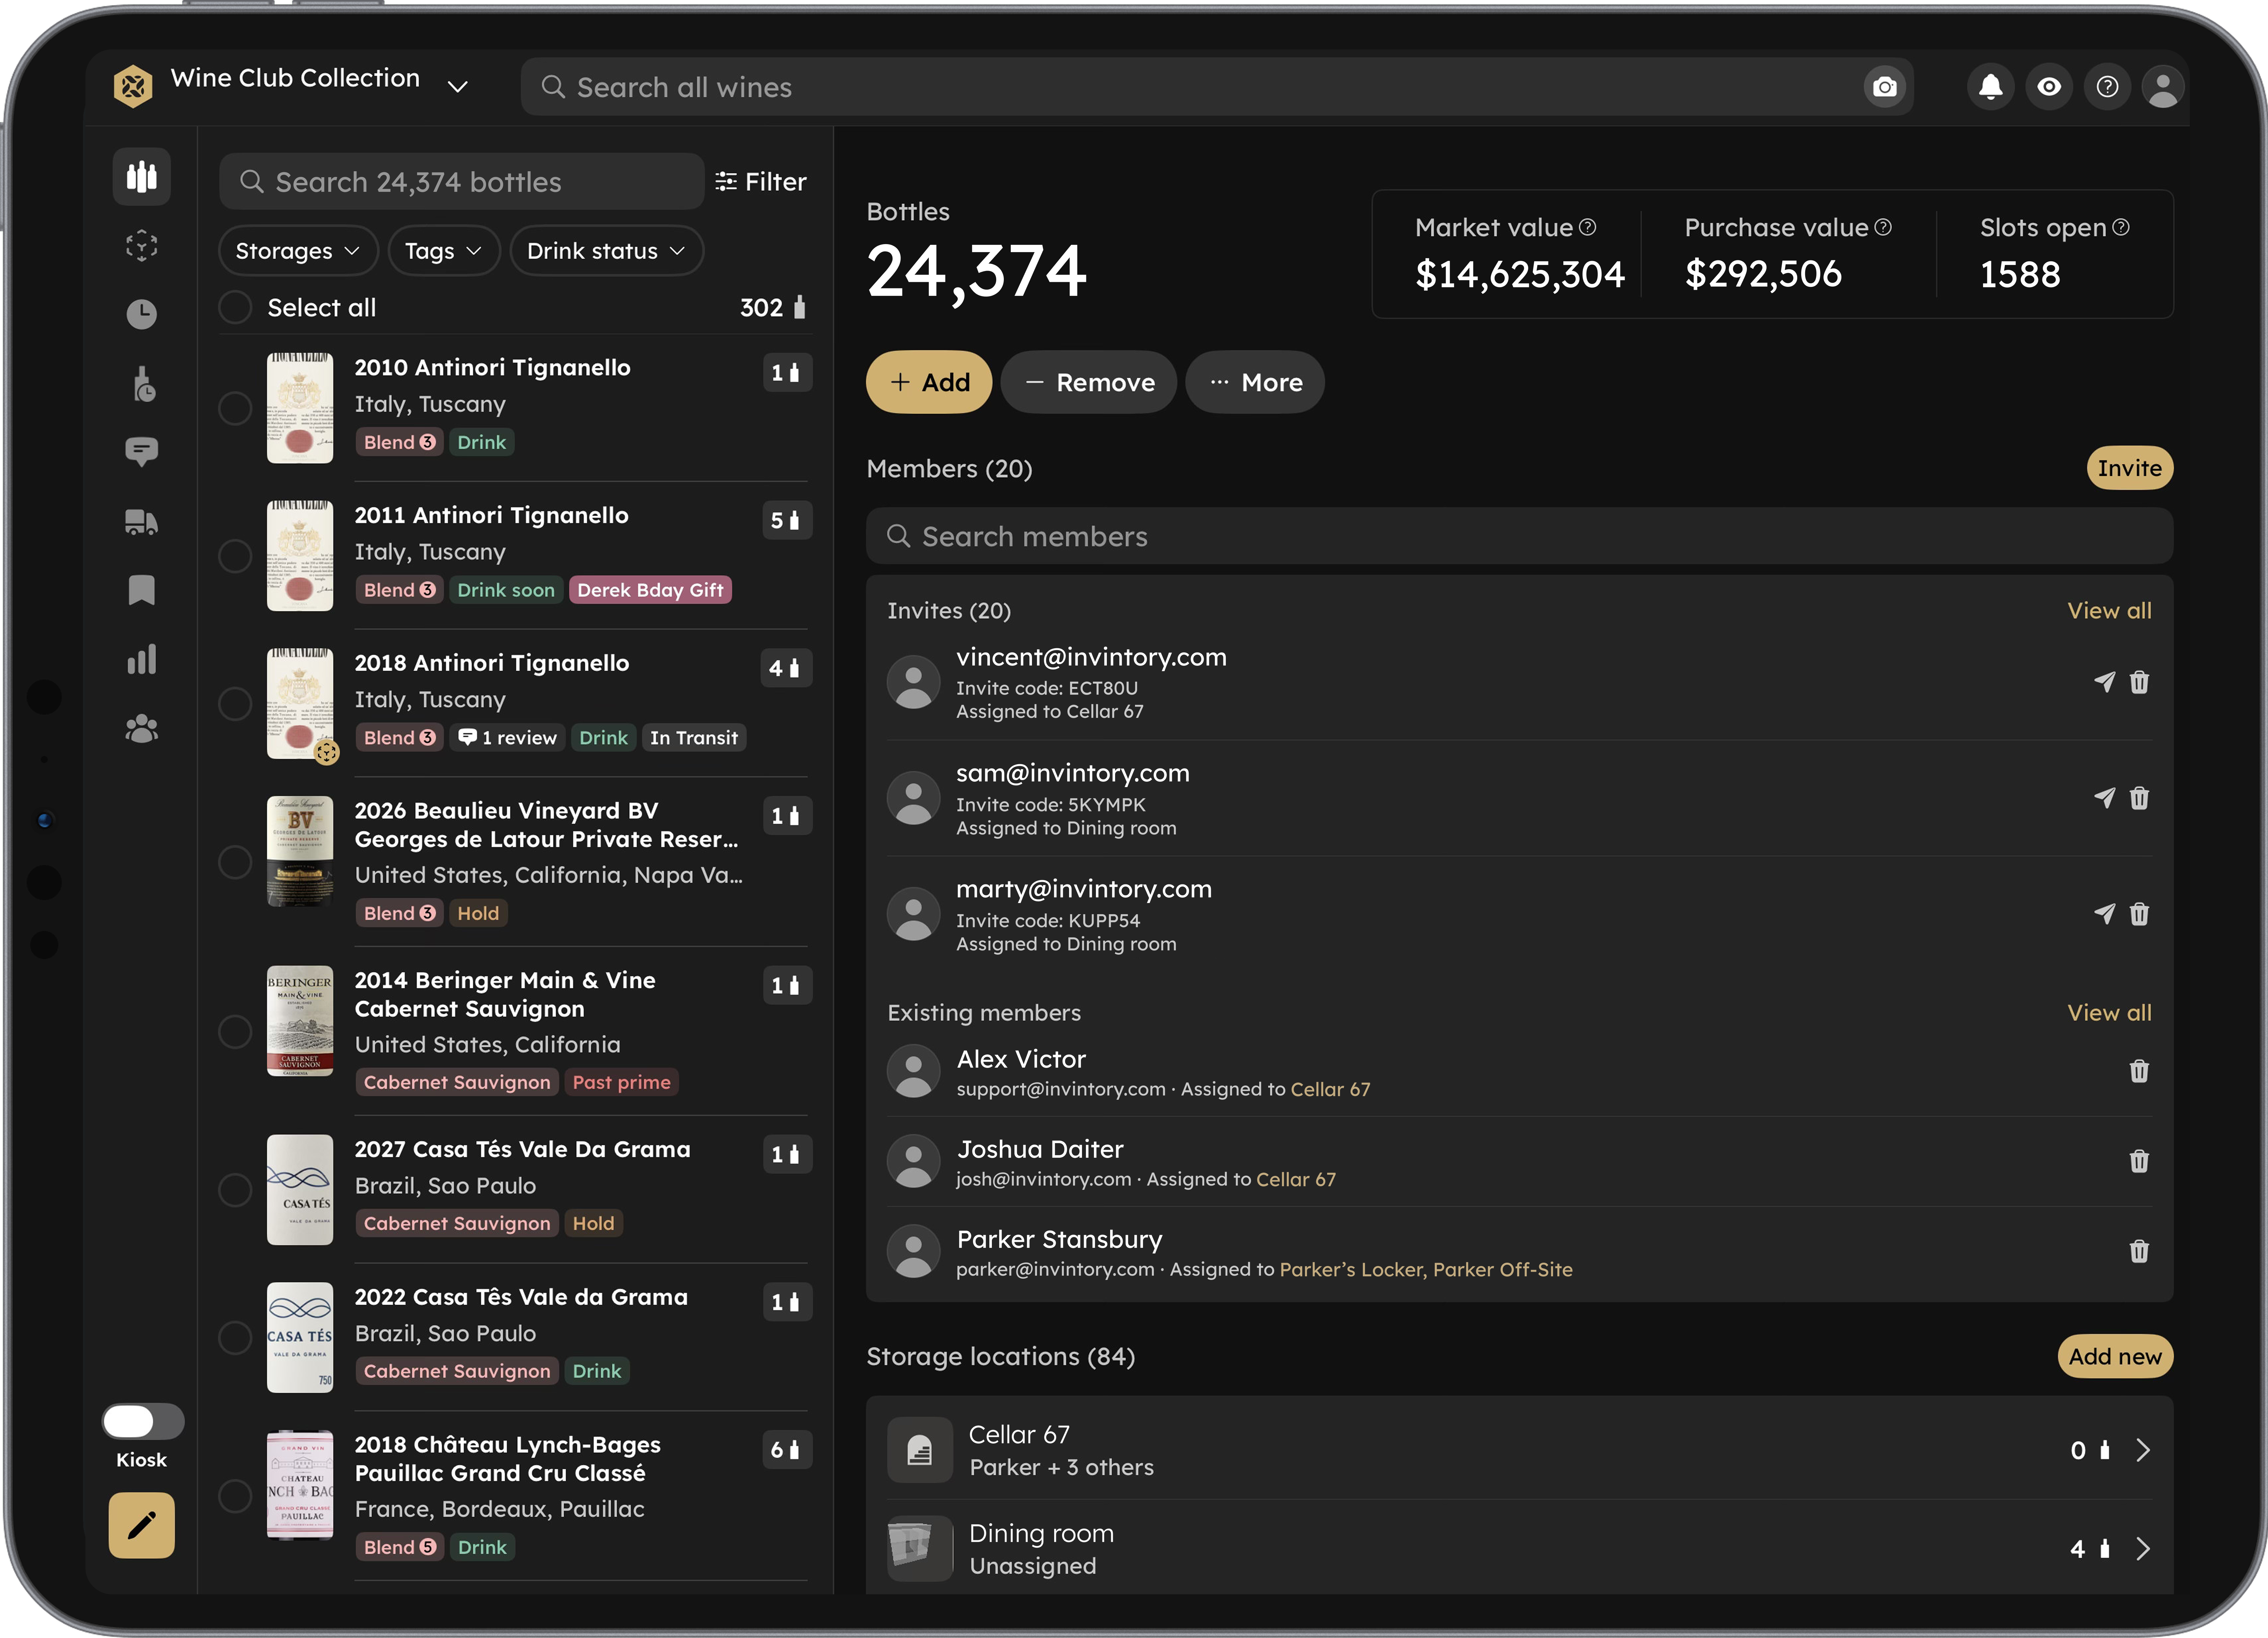Select the 2026 Beaulieu Vineyard checkbox

pos(235,862)
